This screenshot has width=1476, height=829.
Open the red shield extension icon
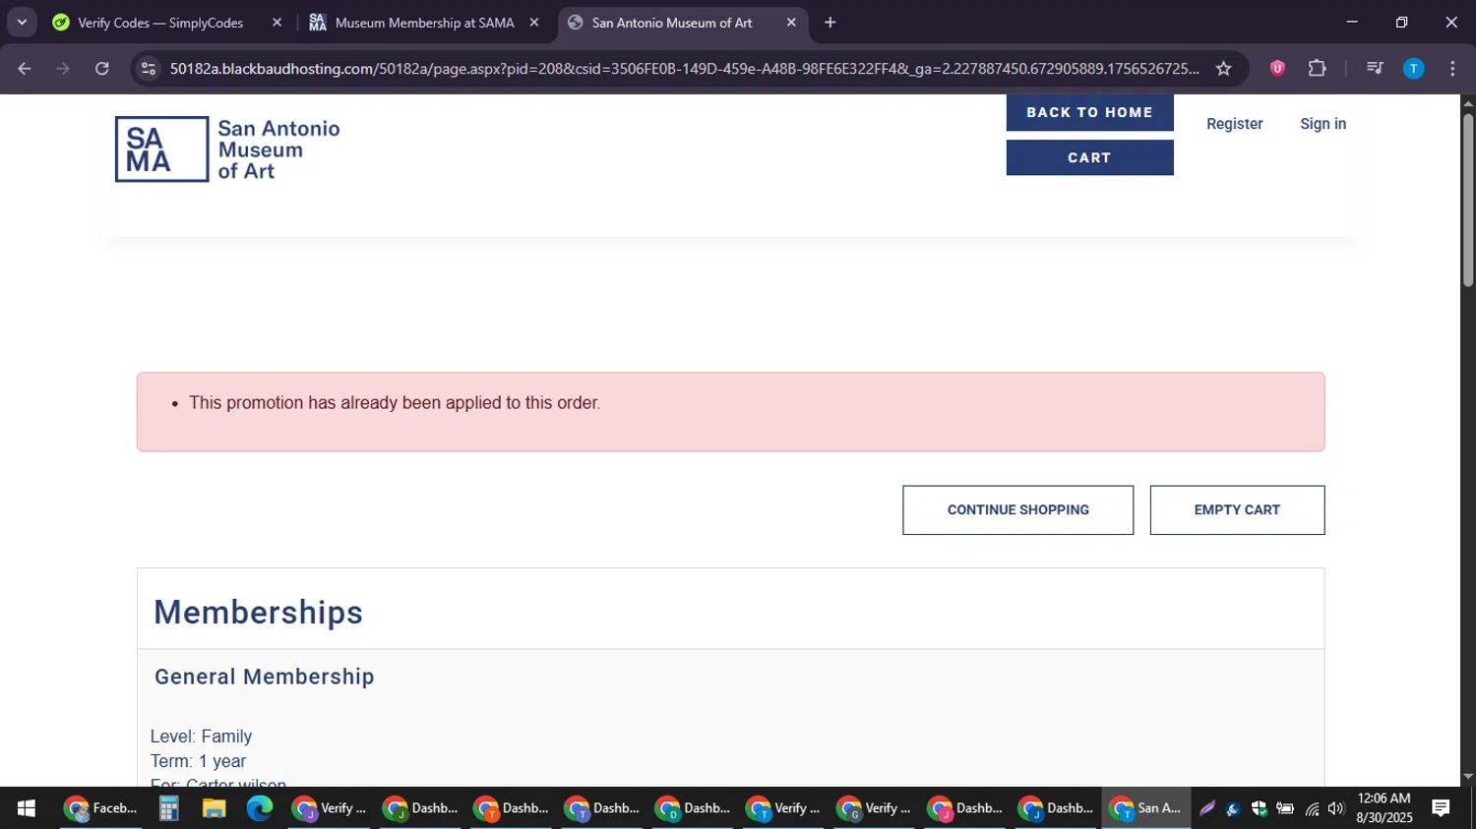[x=1277, y=69]
